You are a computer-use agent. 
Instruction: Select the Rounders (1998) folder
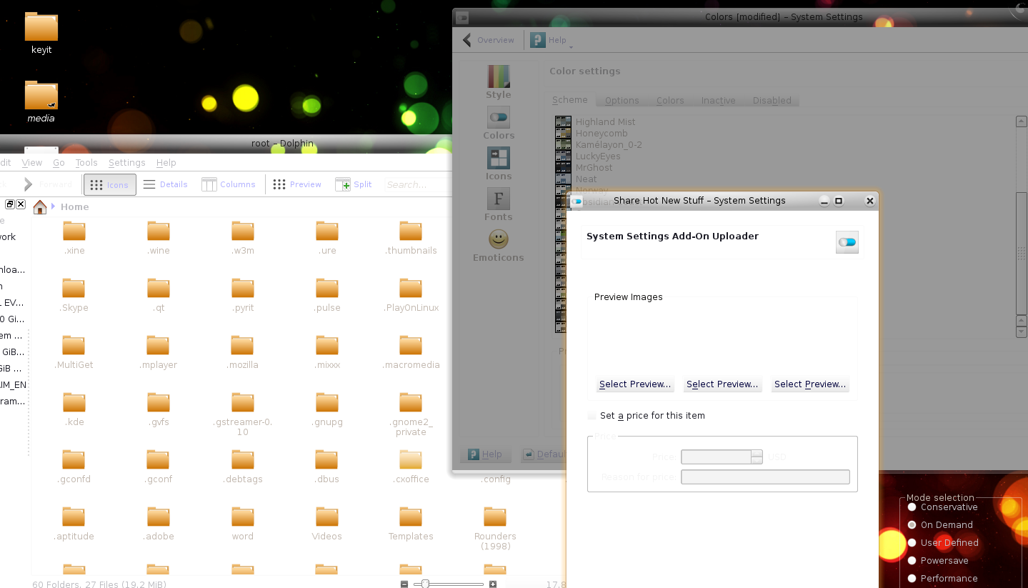(495, 529)
